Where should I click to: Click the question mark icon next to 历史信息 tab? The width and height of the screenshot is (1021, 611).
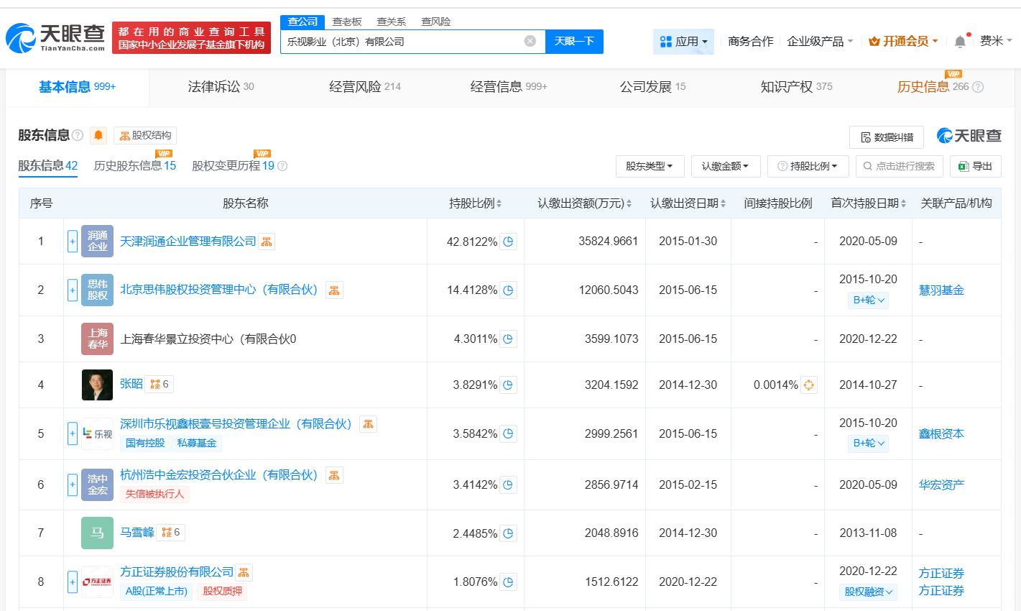point(977,86)
